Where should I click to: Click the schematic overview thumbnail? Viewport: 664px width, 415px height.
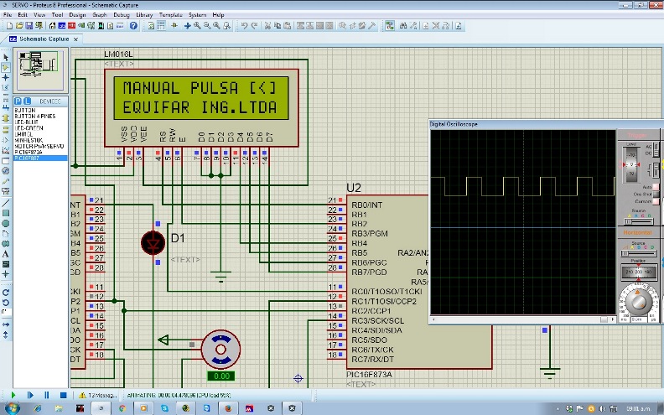click(40, 70)
